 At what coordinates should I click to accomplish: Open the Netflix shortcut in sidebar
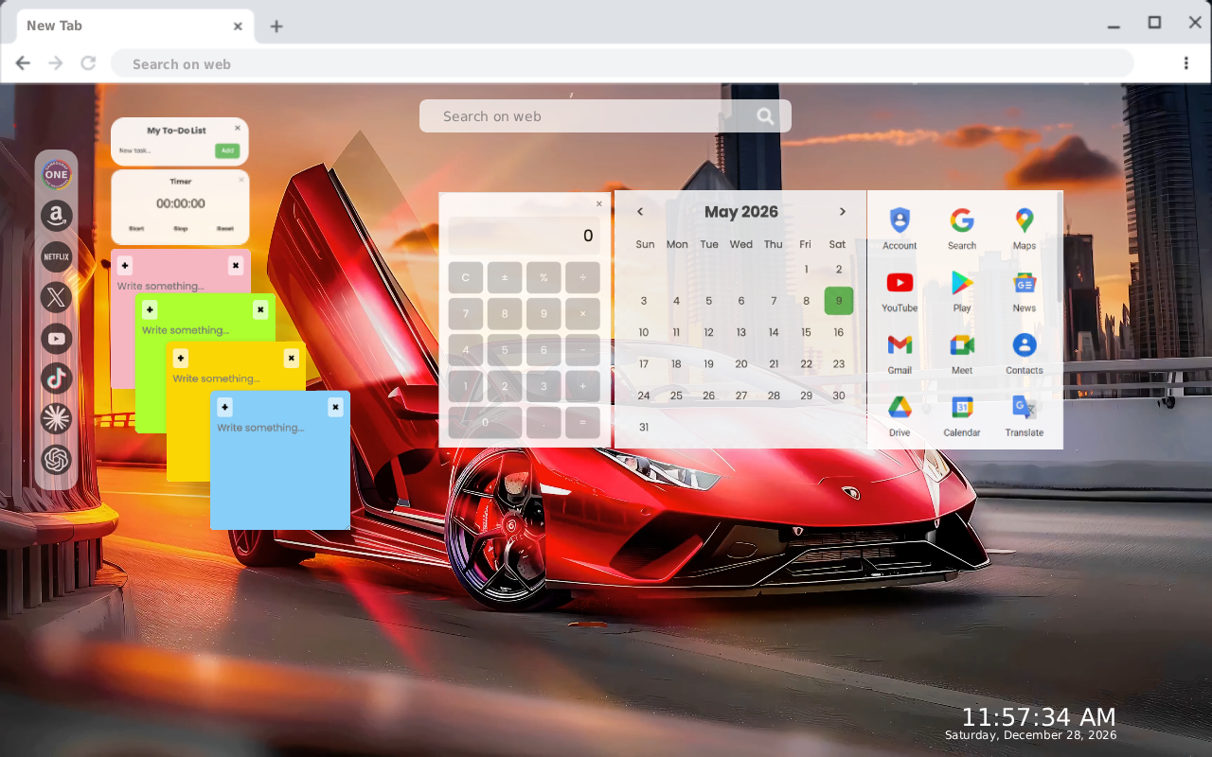coord(57,256)
